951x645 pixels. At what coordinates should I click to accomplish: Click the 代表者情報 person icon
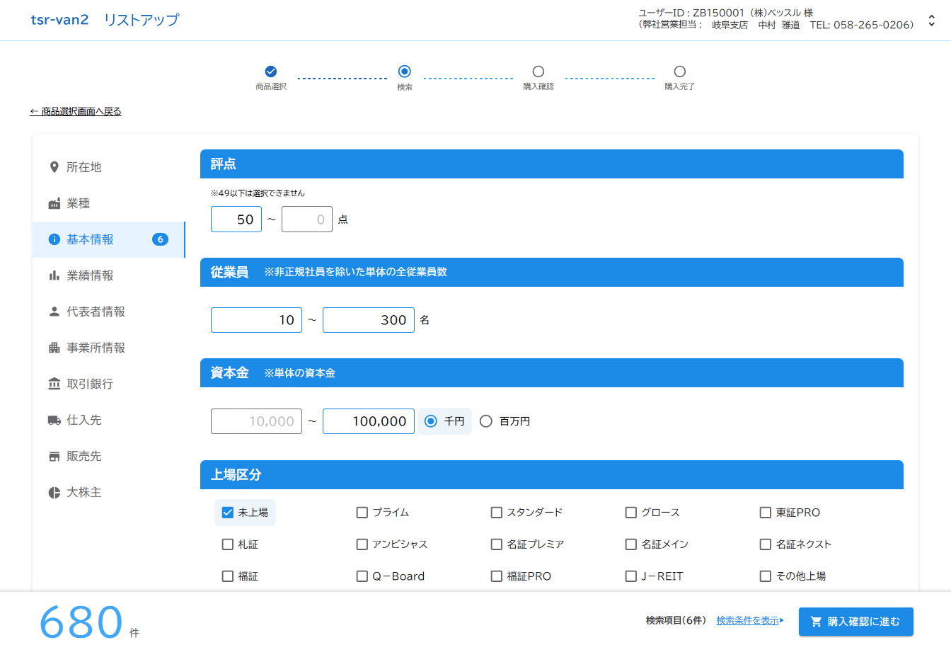[54, 312]
